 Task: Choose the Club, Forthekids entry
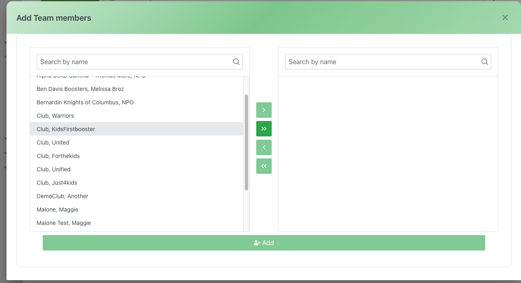[x=58, y=156]
